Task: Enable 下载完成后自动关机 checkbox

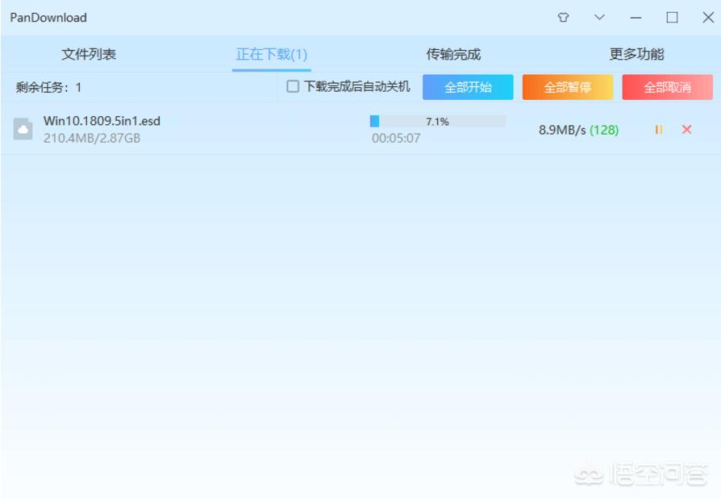Action: pos(293,86)
